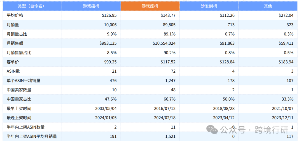298x142 pixels.
Task: Select the 107 average ASIN sales cell
Action: [x=290, y=81]
